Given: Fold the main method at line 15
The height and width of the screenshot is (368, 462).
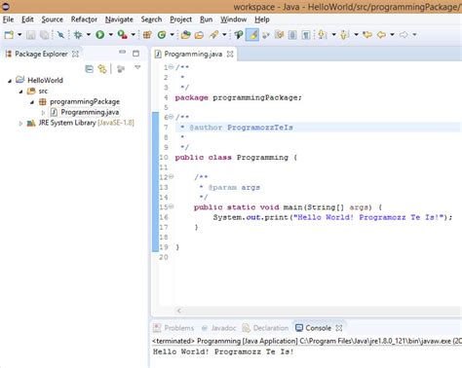Looking at the screenshot, I should (x=171, y=206).
